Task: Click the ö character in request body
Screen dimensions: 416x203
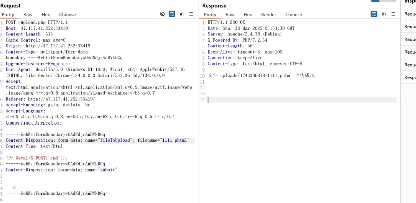Action: click(x=14, y=188)
